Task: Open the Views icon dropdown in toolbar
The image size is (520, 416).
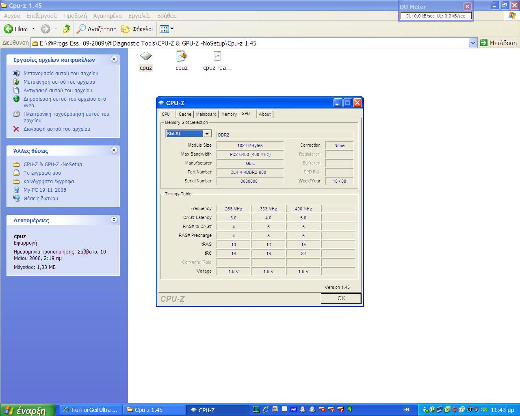Action: pos(167,29)
